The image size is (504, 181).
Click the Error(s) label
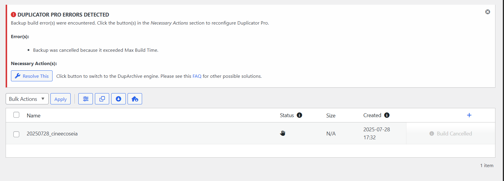pyautogui.click(x=20, y=37)
